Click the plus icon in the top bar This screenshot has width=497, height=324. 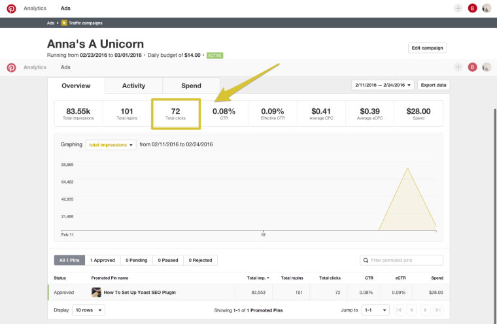point(458,8)
